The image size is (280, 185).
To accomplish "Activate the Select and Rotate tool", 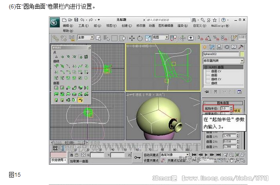I will (140, 38).
